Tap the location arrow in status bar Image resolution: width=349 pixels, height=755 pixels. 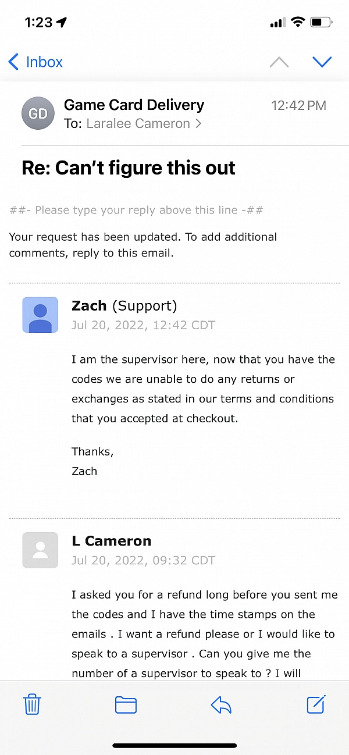click(62, 23)
